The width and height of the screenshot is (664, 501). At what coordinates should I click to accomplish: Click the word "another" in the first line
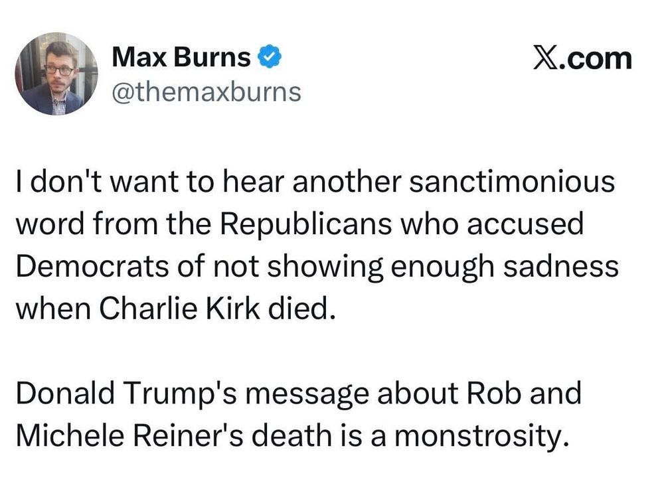coord(347,182)
